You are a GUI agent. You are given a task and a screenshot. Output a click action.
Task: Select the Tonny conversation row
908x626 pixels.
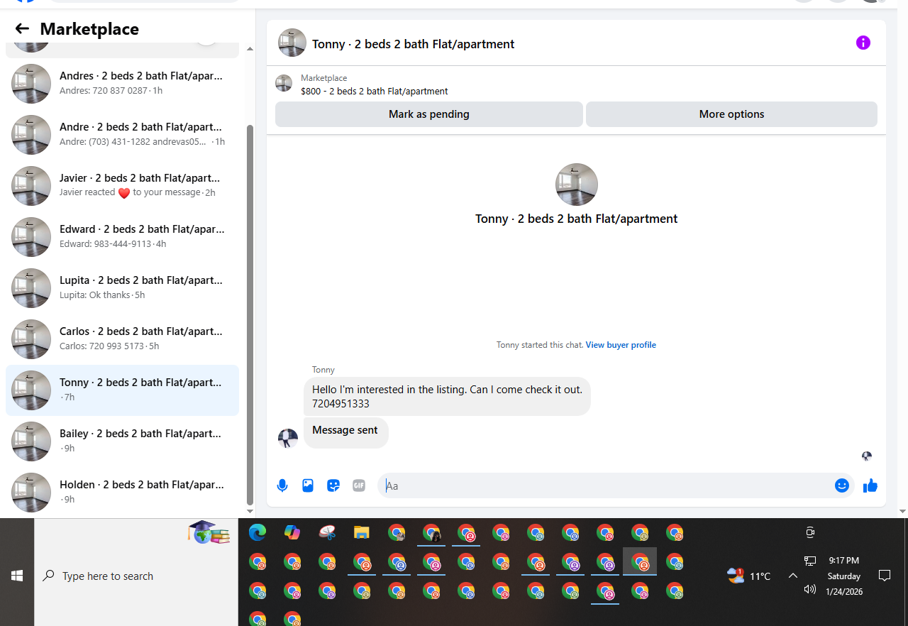122,390
